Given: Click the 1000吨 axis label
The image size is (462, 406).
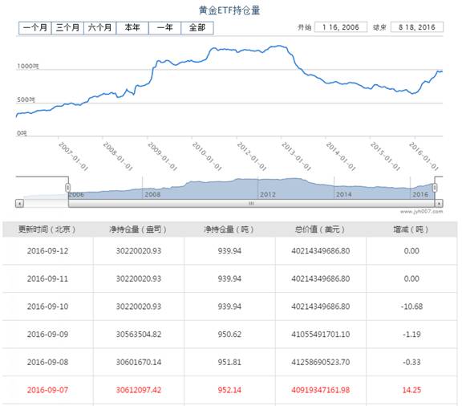Looking at the screenshot, I should tap(28, 66).
